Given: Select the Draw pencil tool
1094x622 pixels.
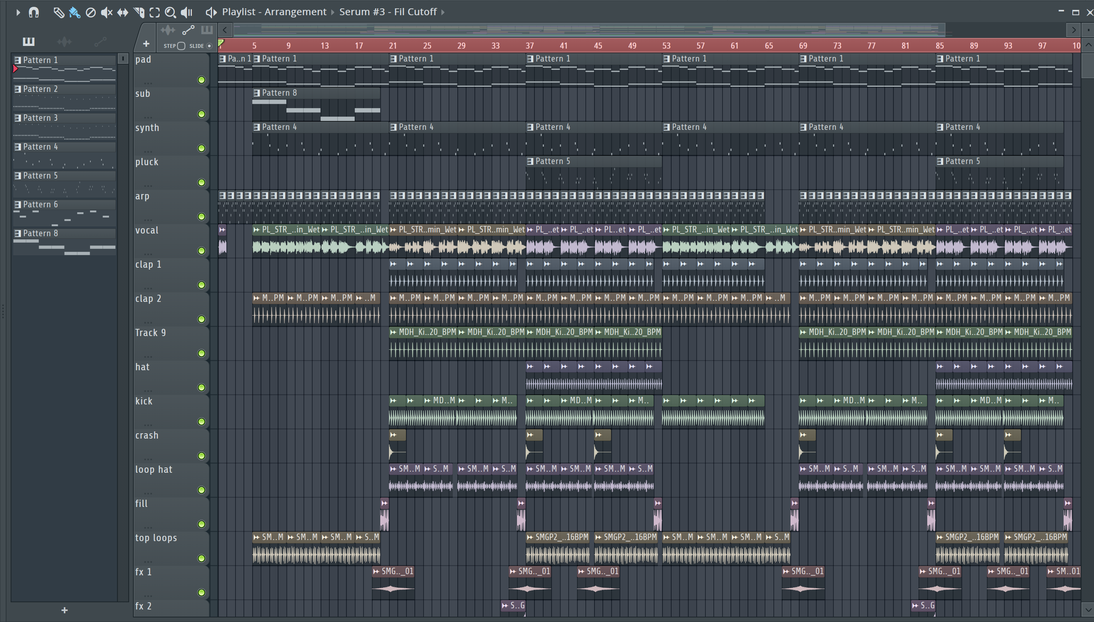Looking at the screenshot, I should [x=58, y=13].
